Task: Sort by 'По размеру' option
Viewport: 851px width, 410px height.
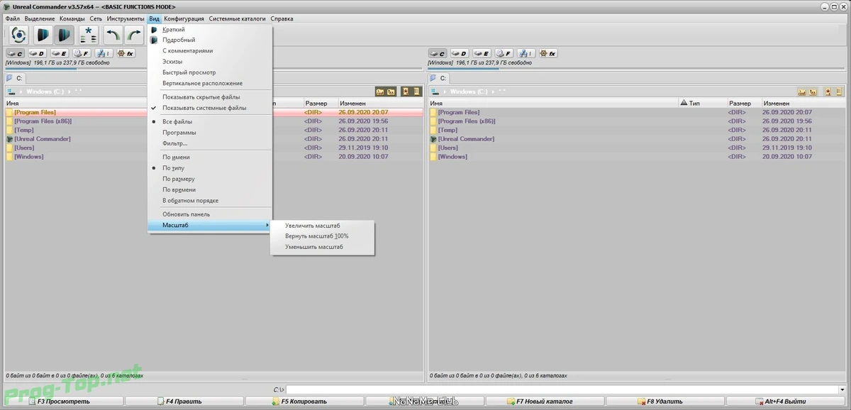Action: coord(209,179)
